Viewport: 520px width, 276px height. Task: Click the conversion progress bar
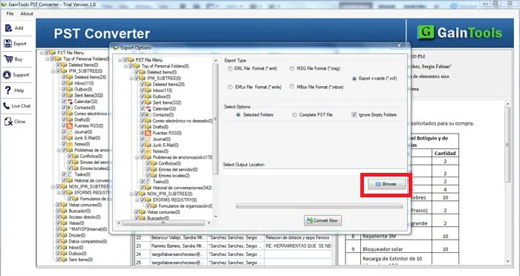pyautogui.click(x=319, y=206)
